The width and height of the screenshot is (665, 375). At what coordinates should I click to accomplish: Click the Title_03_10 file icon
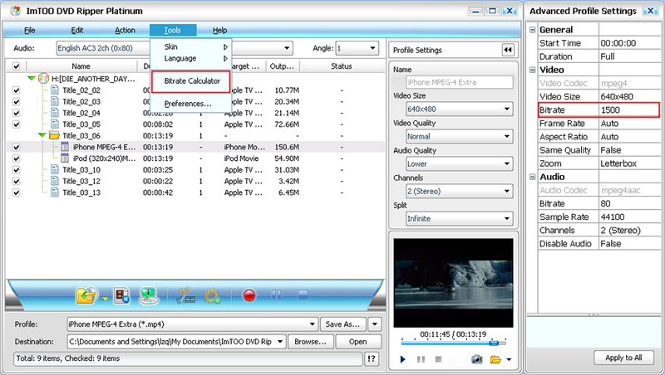coord(55,170)
